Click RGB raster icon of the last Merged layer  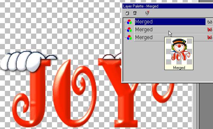129,37
